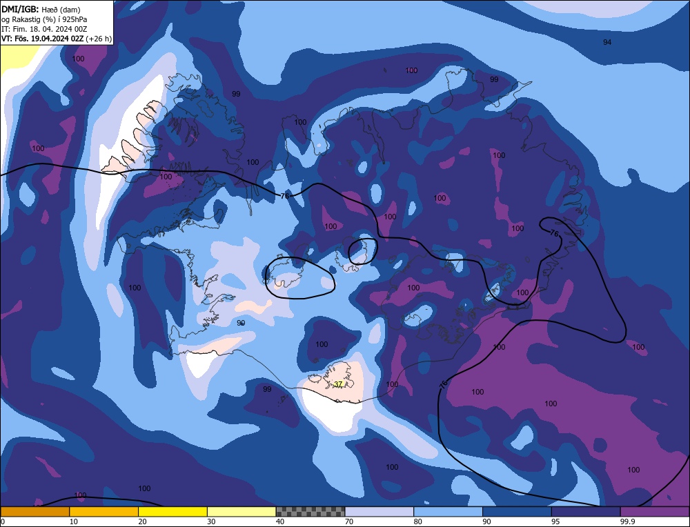Click the 'og Rakastig (%) í 925hPa' line
The width and height of the screenshot is (690, 527).
[44, 19]
